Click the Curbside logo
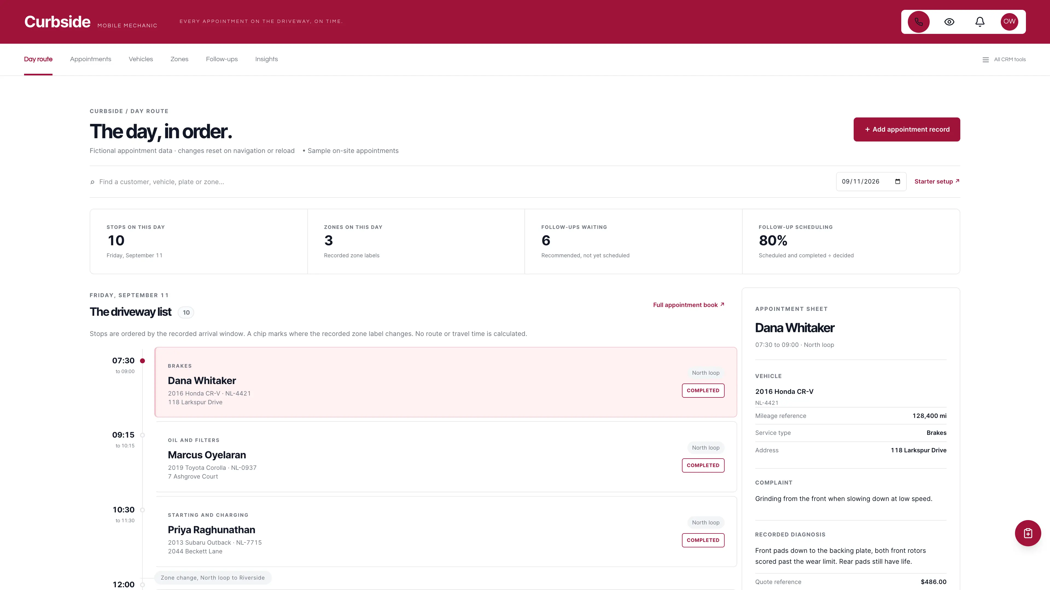This screenshot has width=1050, height=590. coord(57,22)
